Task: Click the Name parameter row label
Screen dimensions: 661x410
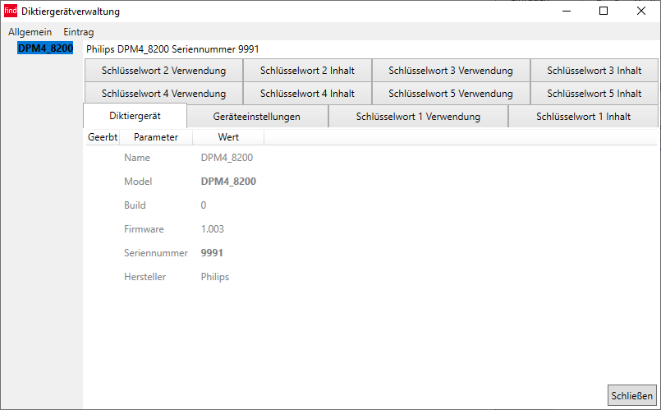Action: [137, 158]
